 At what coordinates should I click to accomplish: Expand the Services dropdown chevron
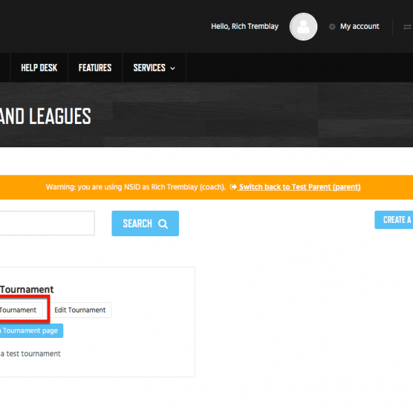click(x=173, y=68)
